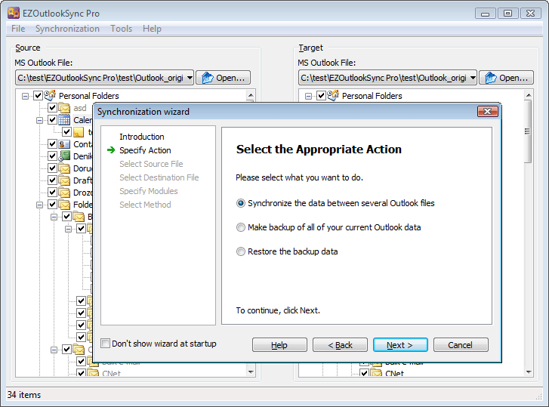The height and width of the screenshot is (407, 549).
Task: Click Open button in Target panel
Action: pos(506,78)
